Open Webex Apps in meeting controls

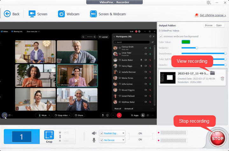tap(135, 115)
